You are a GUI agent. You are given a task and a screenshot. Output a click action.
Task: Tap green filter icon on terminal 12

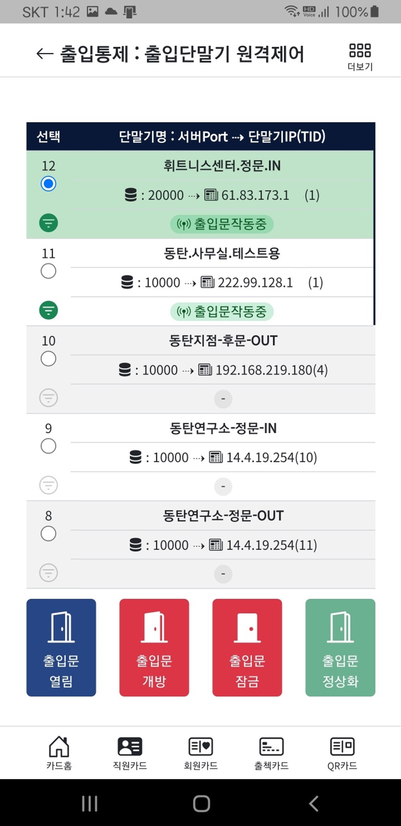(x=49, y=223)
